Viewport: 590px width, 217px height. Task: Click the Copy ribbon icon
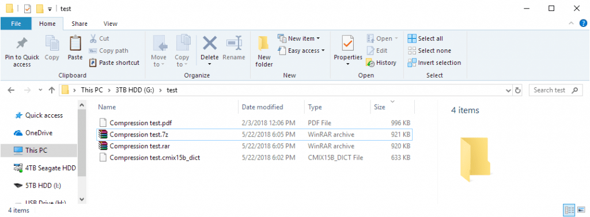[x=52, y=43]
